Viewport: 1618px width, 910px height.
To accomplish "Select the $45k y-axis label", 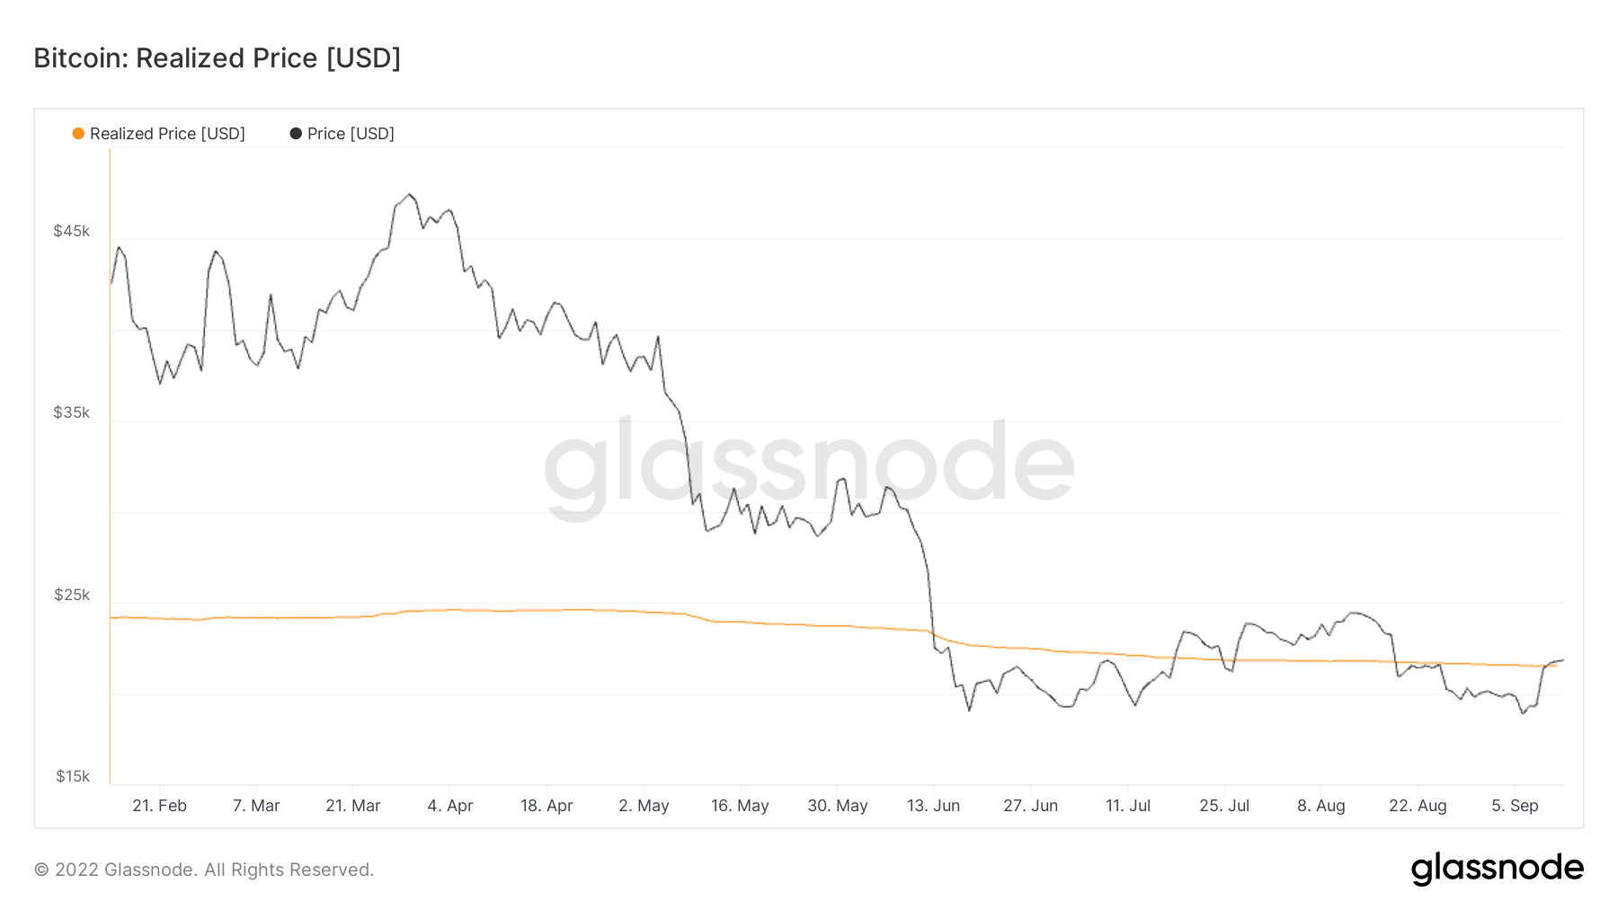I will pos(72,232).
